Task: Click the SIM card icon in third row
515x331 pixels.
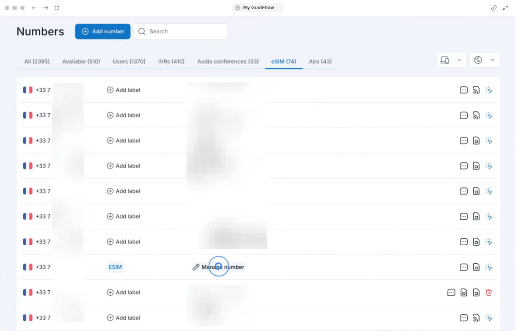Action: pos(476,141)
